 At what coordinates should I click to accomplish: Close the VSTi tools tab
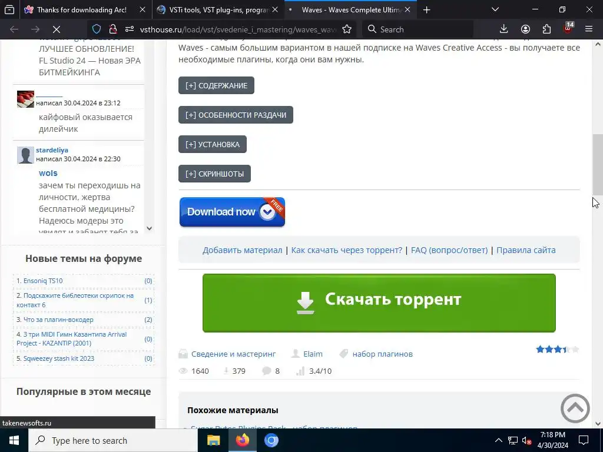[275, 10]
